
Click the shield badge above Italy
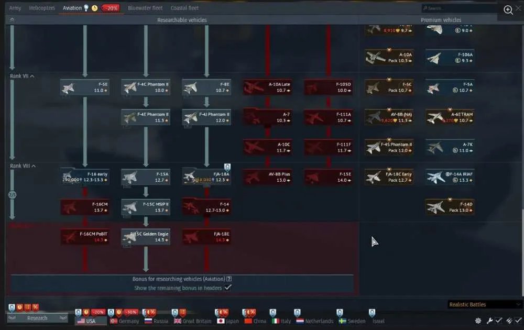click(x=273, y=313)
